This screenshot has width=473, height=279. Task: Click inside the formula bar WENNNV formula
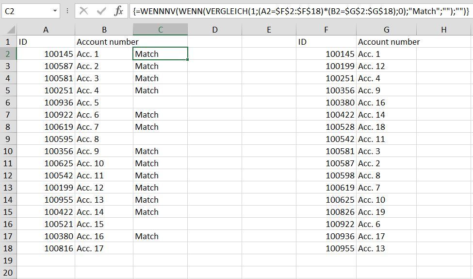point(300,11)
